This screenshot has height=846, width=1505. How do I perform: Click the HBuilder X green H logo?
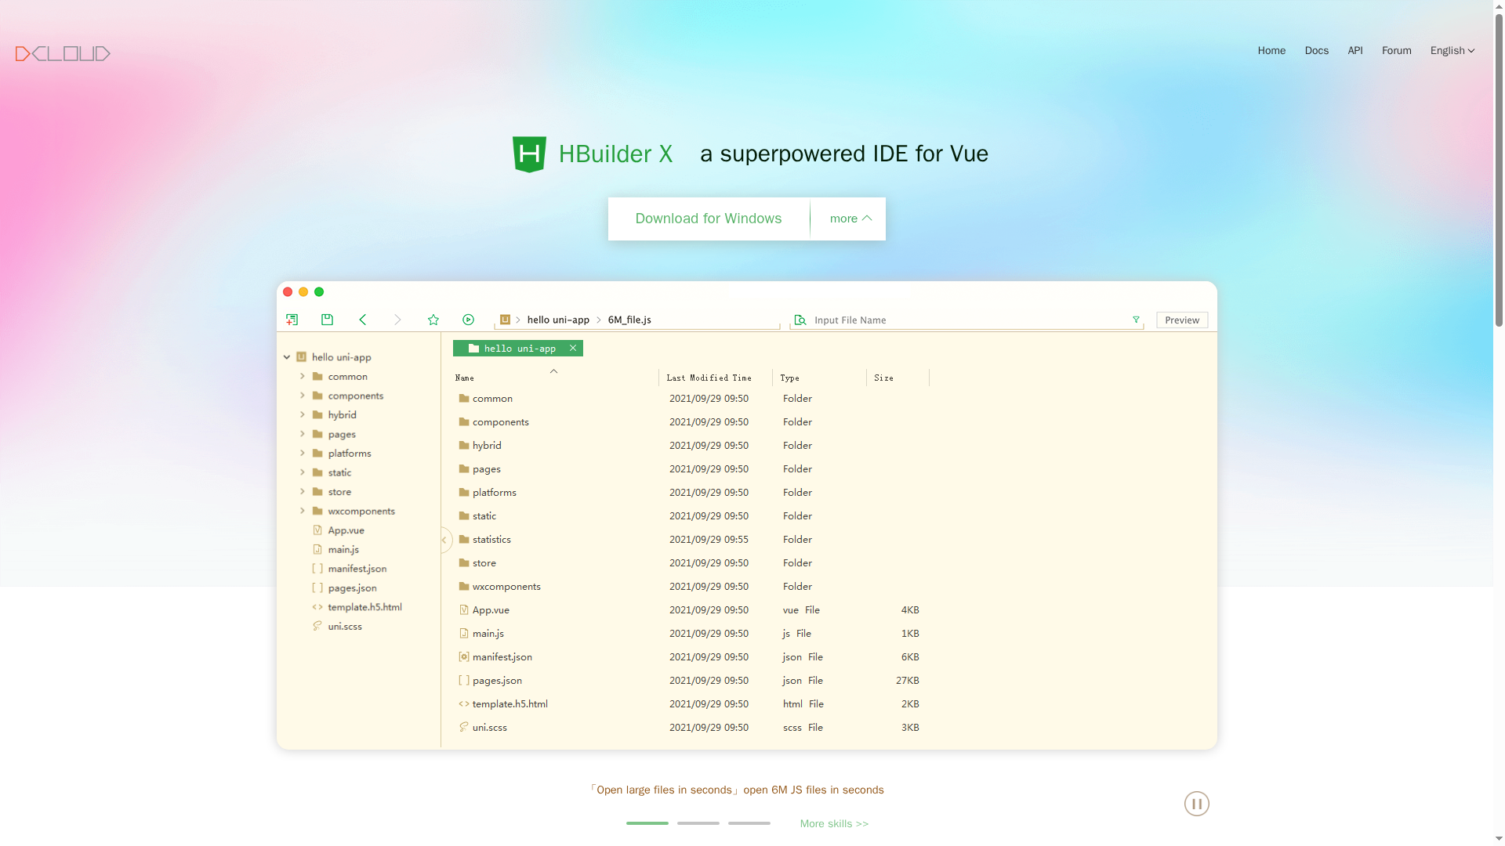coord(529,154)
